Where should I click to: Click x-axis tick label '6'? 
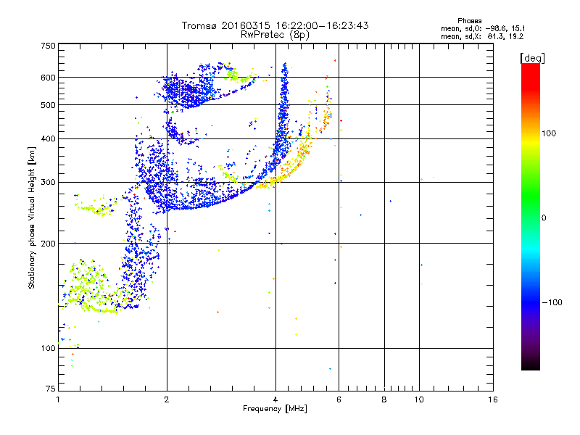point(339,399)
